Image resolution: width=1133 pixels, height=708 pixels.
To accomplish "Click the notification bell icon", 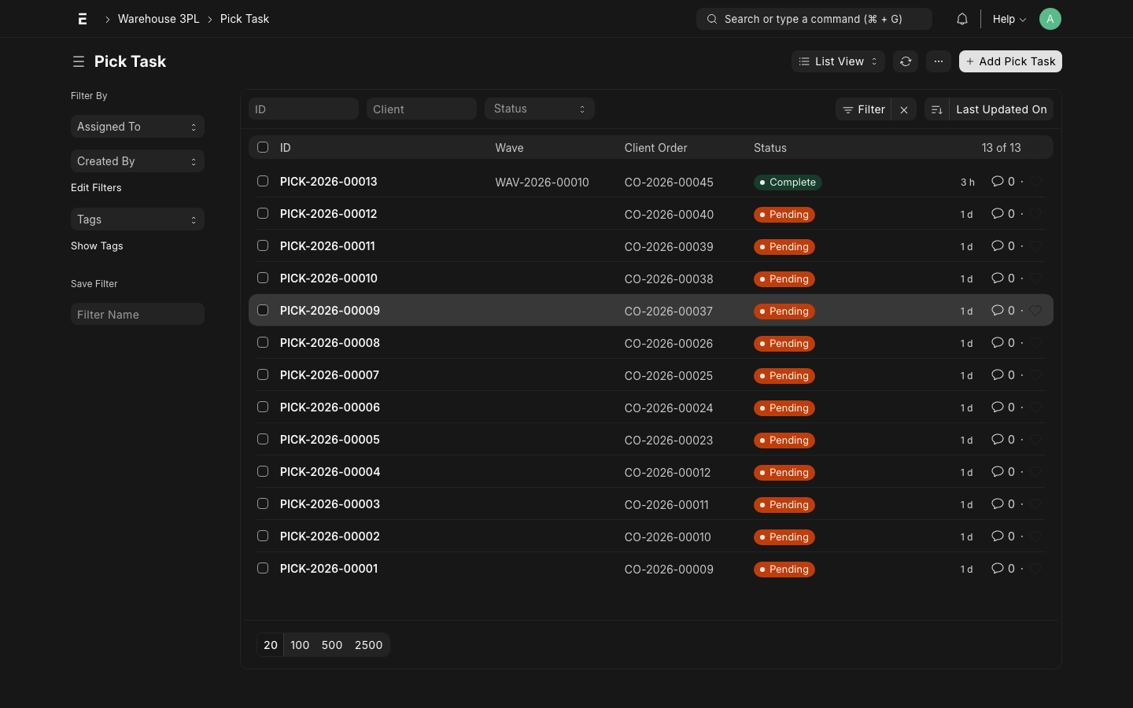I will coord(961,18).
